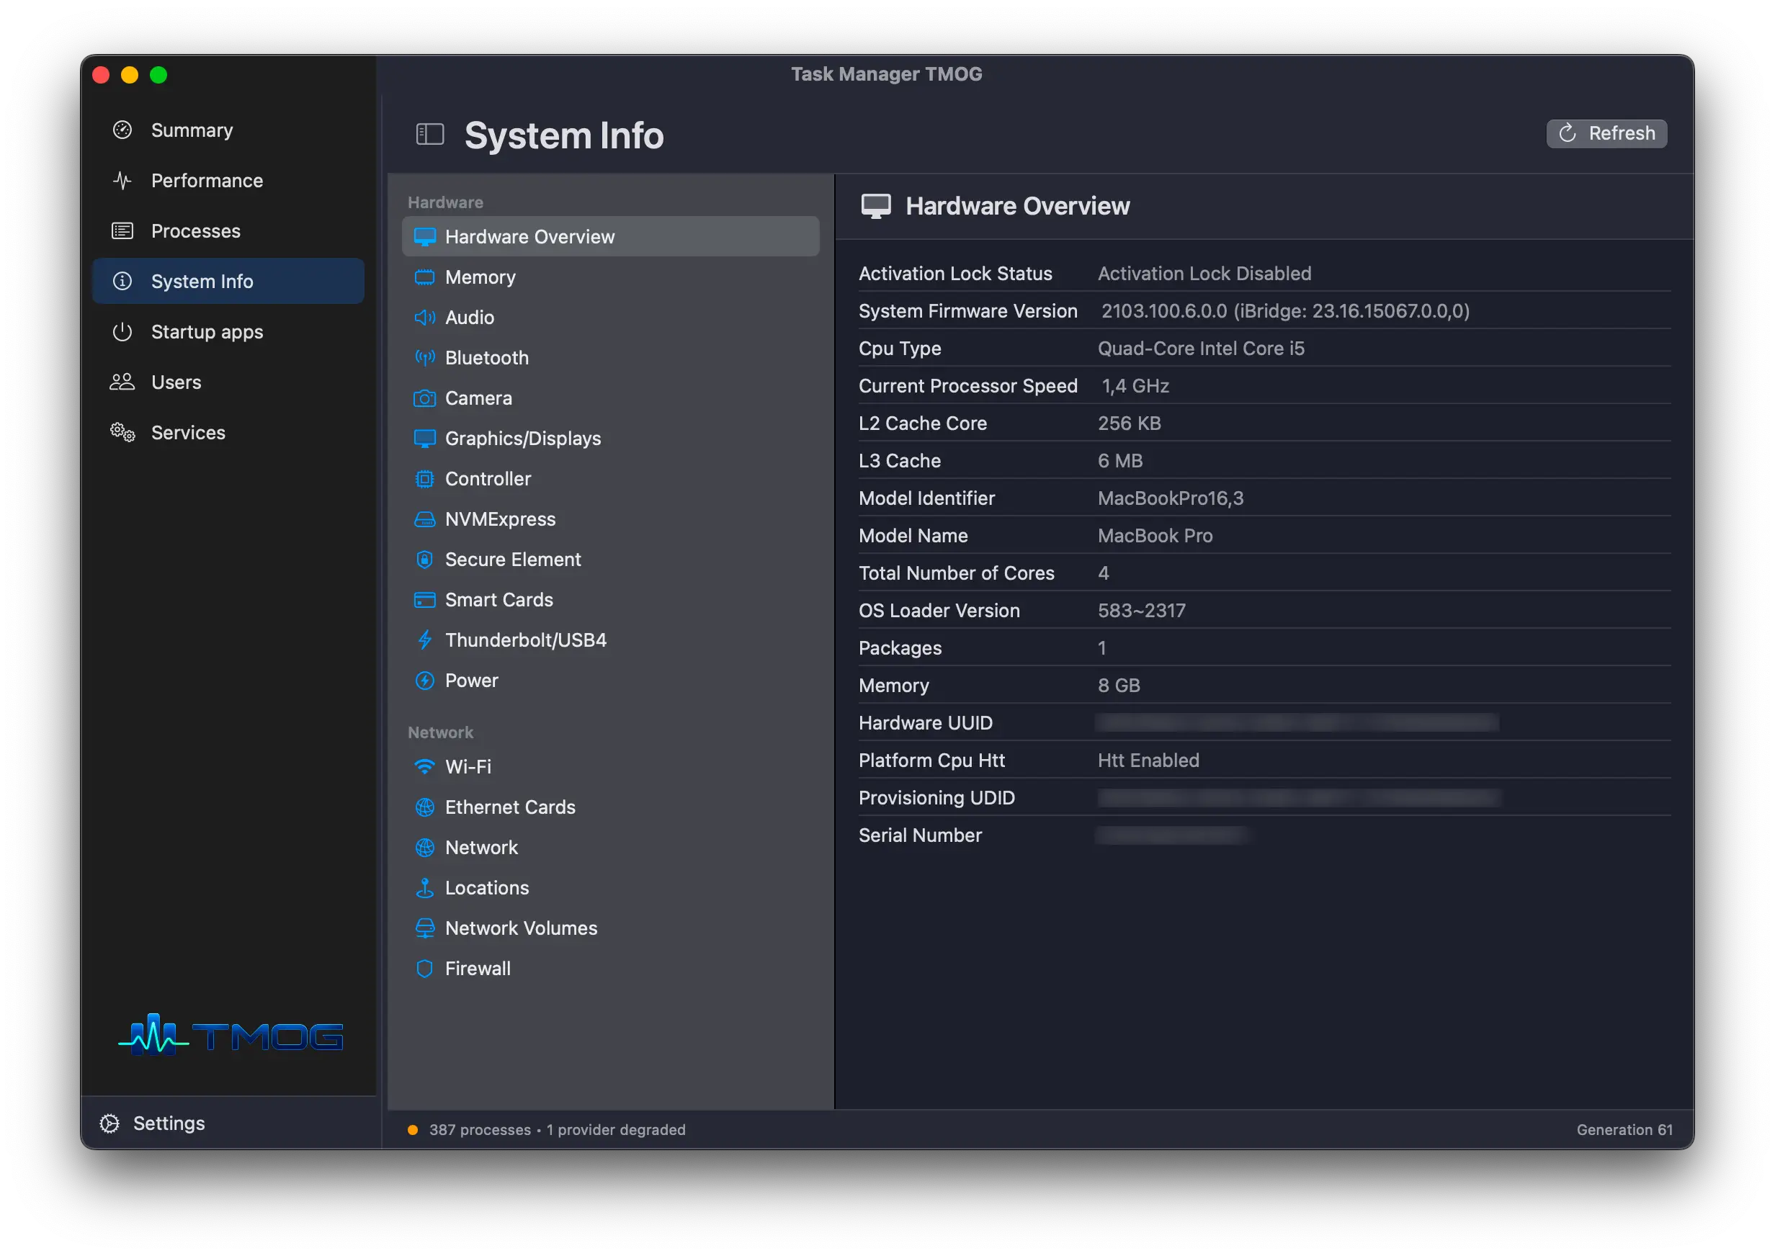
Task: Click the Graphics/Displays monitor icon
Action: pyautogui.click(x=424, y=439)
